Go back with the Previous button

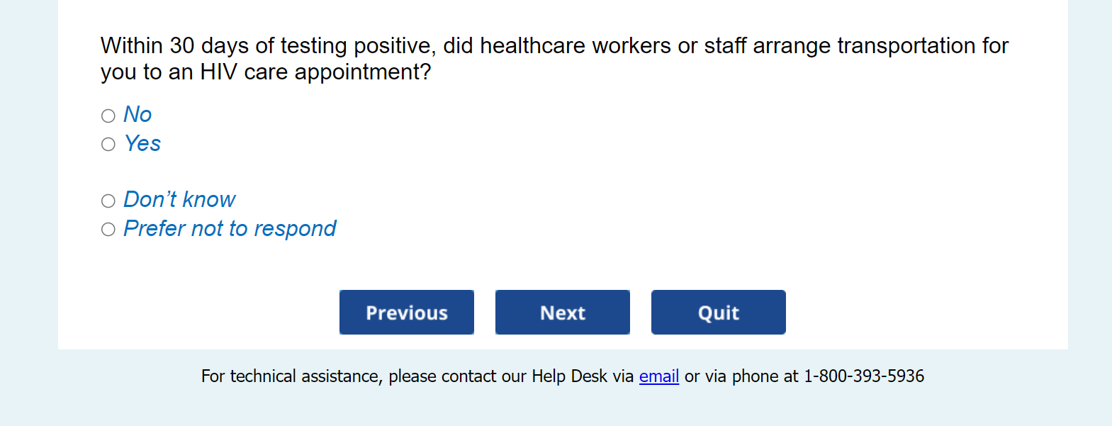coord(407,312)
